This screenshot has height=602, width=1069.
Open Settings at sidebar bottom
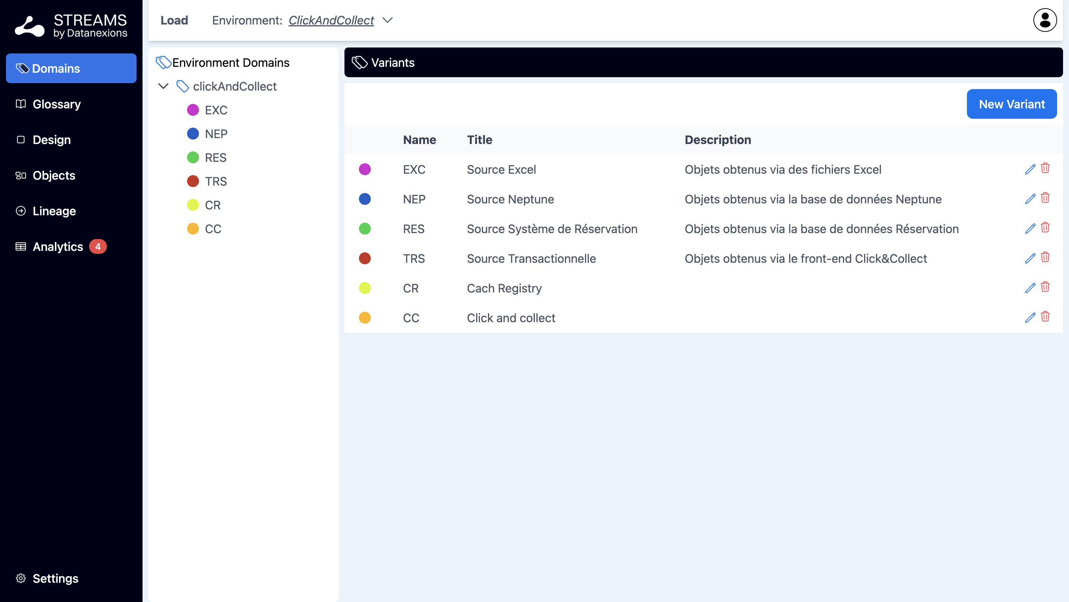click(x=55, y=578)
